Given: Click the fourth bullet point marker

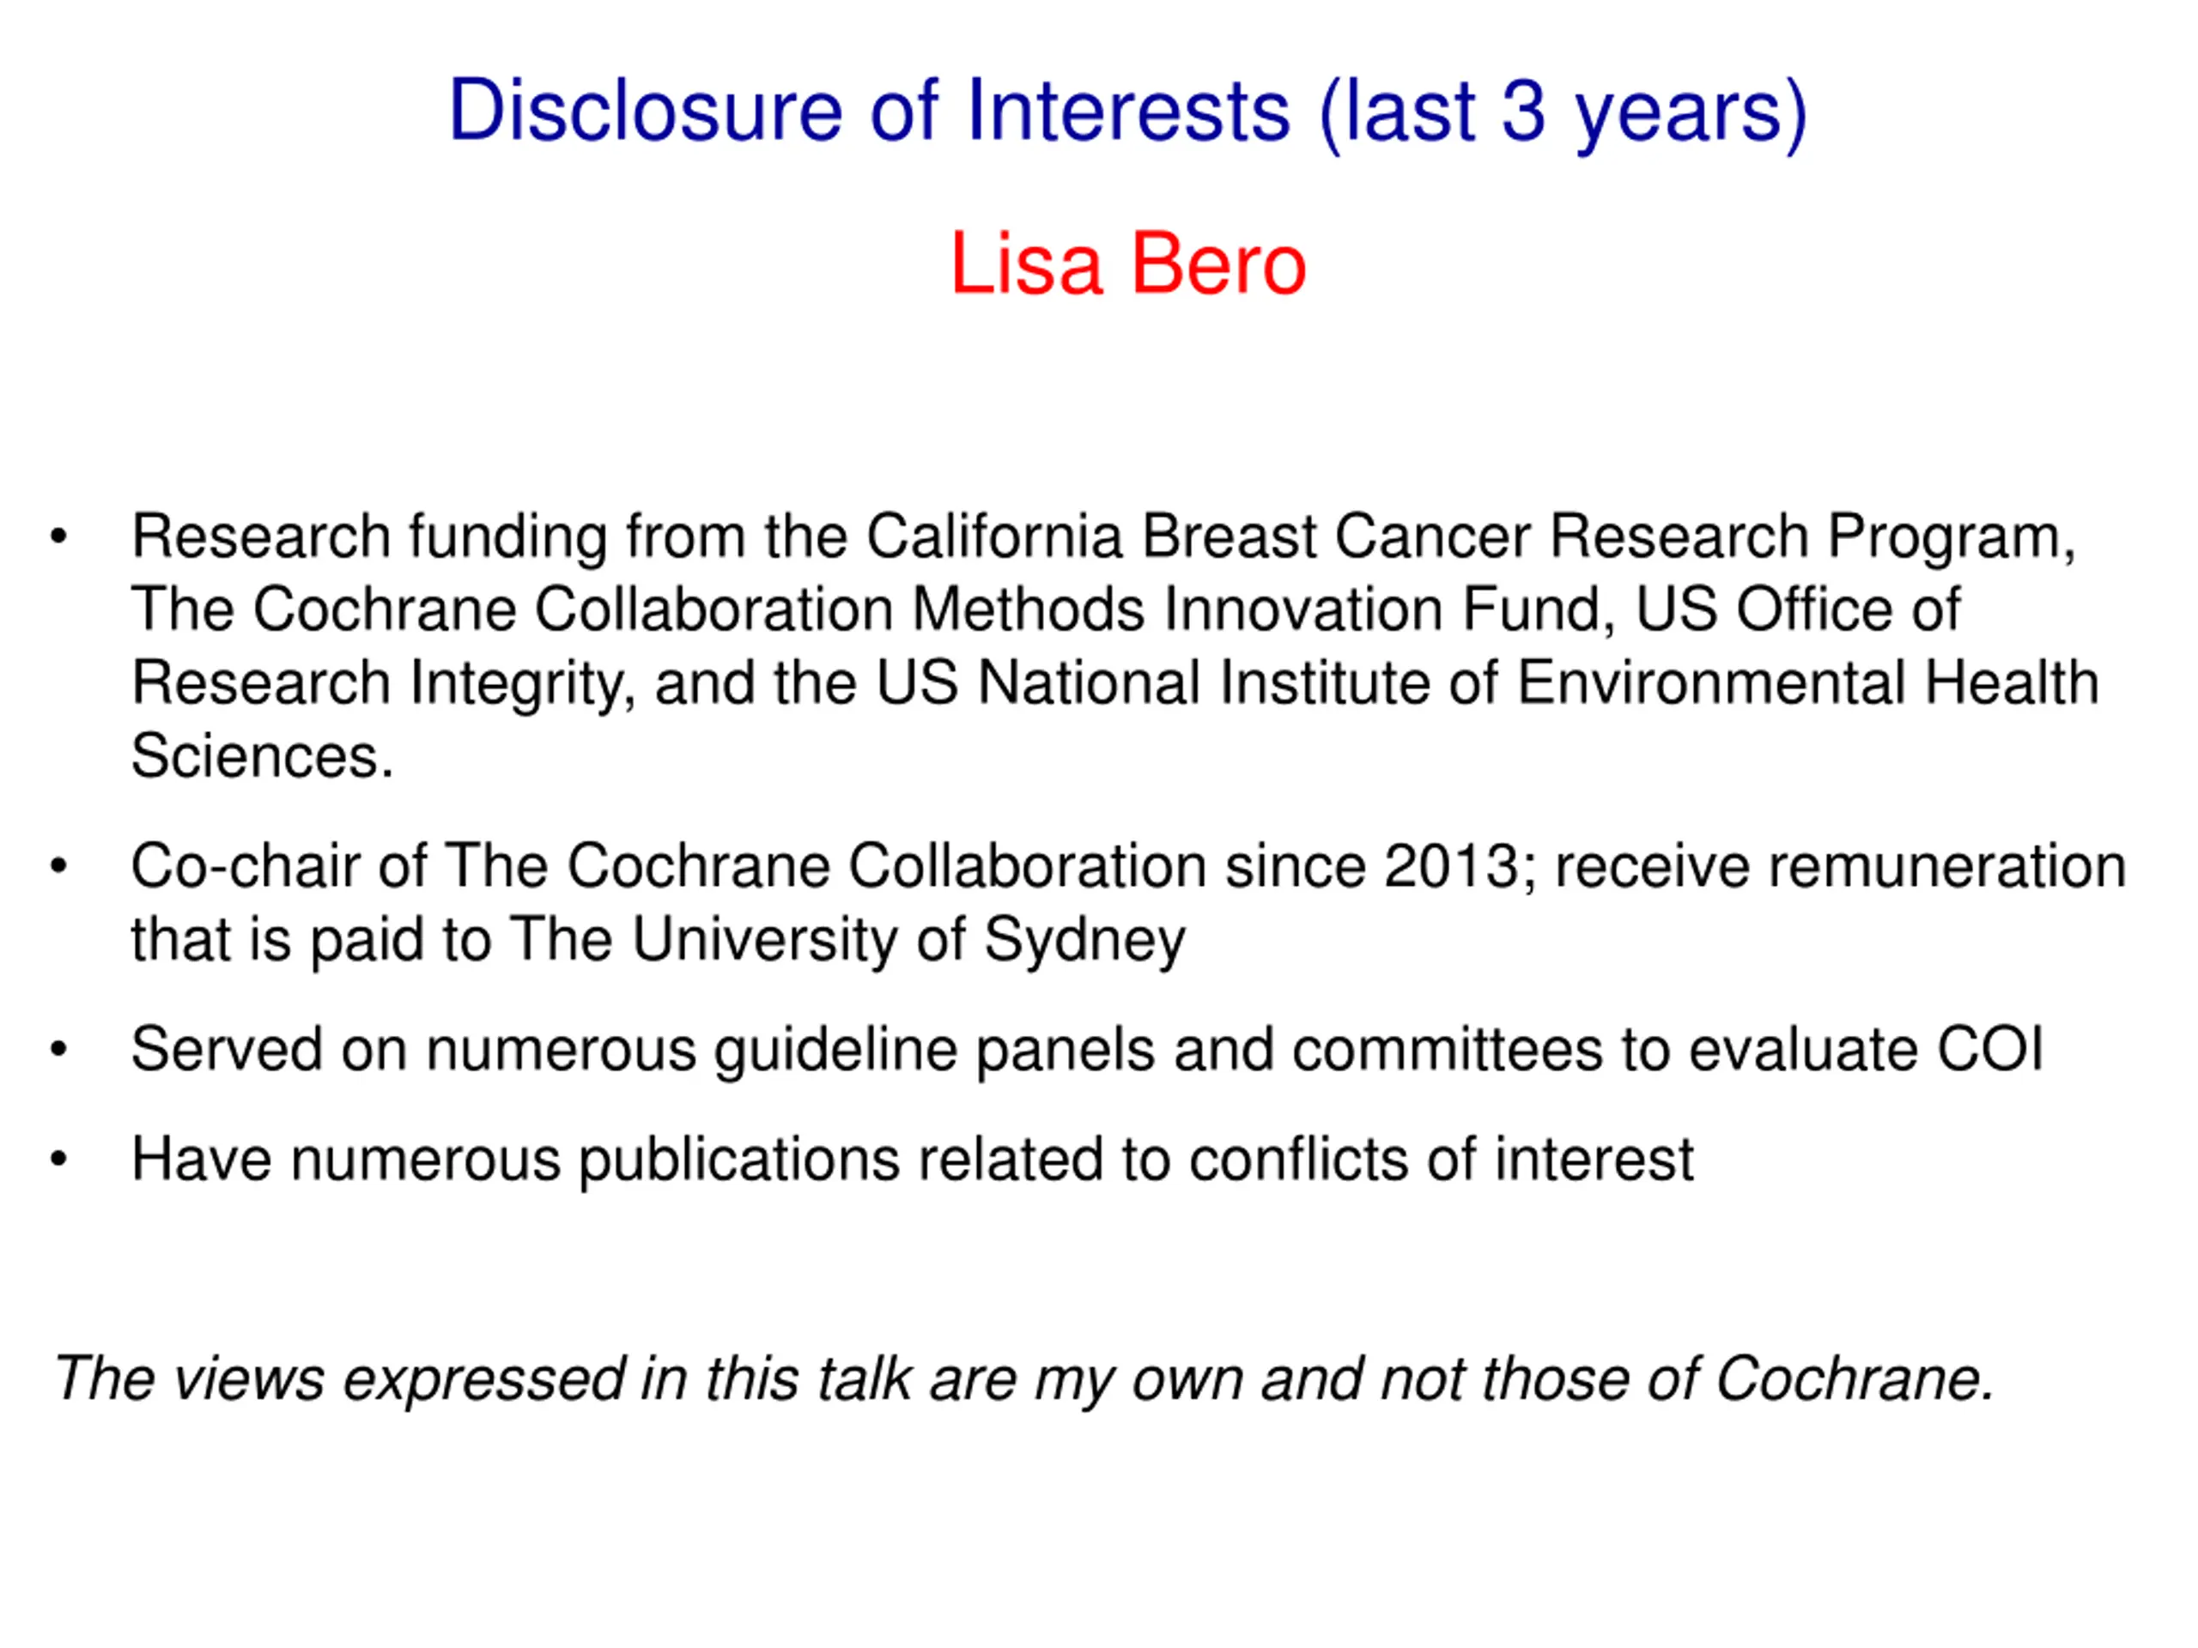Looking at the screenshot, I should pyautogui.click(x=58, y=1160).
